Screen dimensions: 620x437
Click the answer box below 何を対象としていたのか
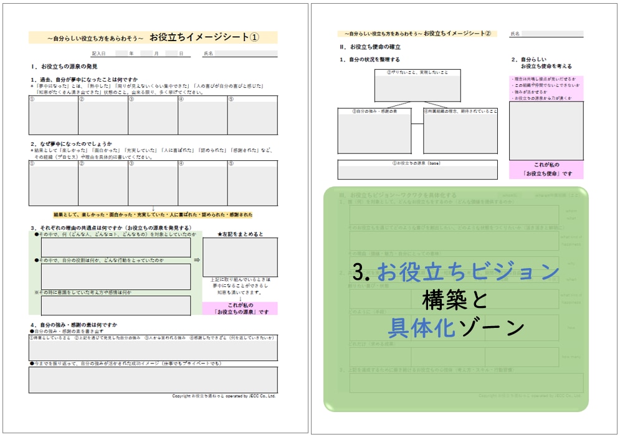click(116, 247)
